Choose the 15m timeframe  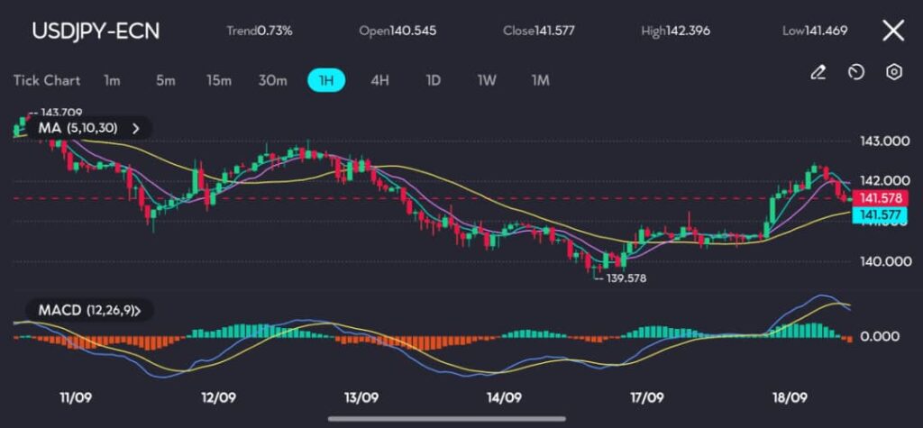[x=219, y=80]
